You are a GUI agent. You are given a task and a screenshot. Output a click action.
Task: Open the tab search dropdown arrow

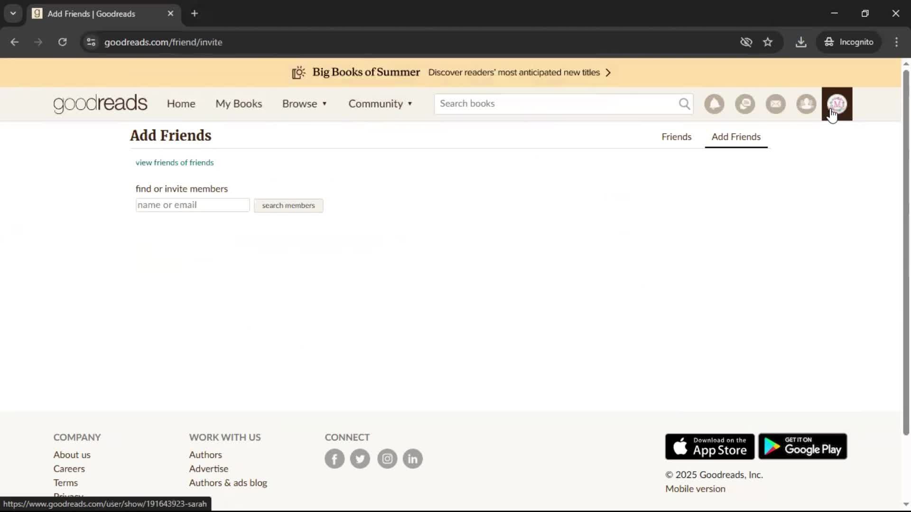coord(13,13)
